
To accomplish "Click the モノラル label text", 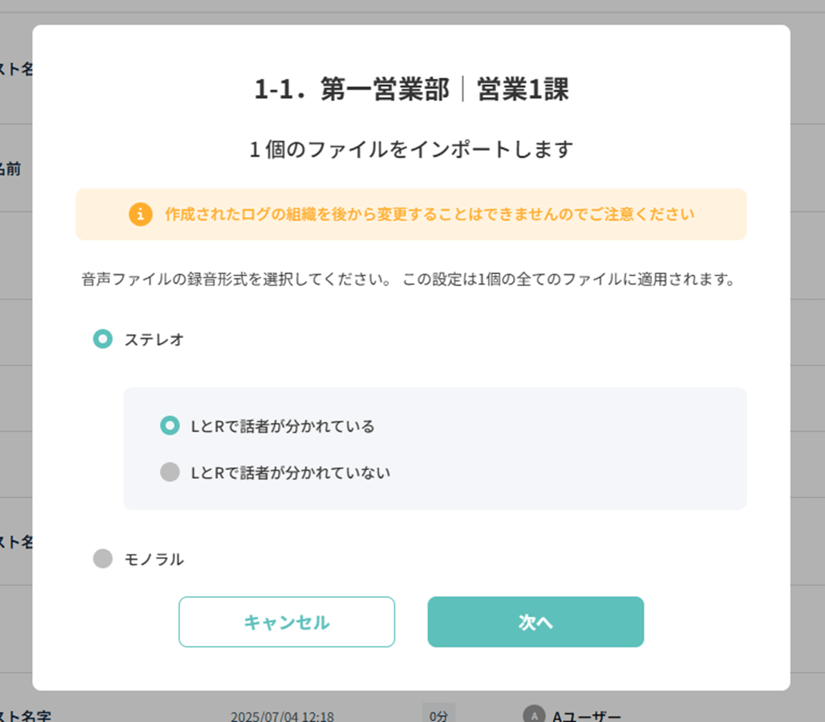I will (x=154, y=559).
